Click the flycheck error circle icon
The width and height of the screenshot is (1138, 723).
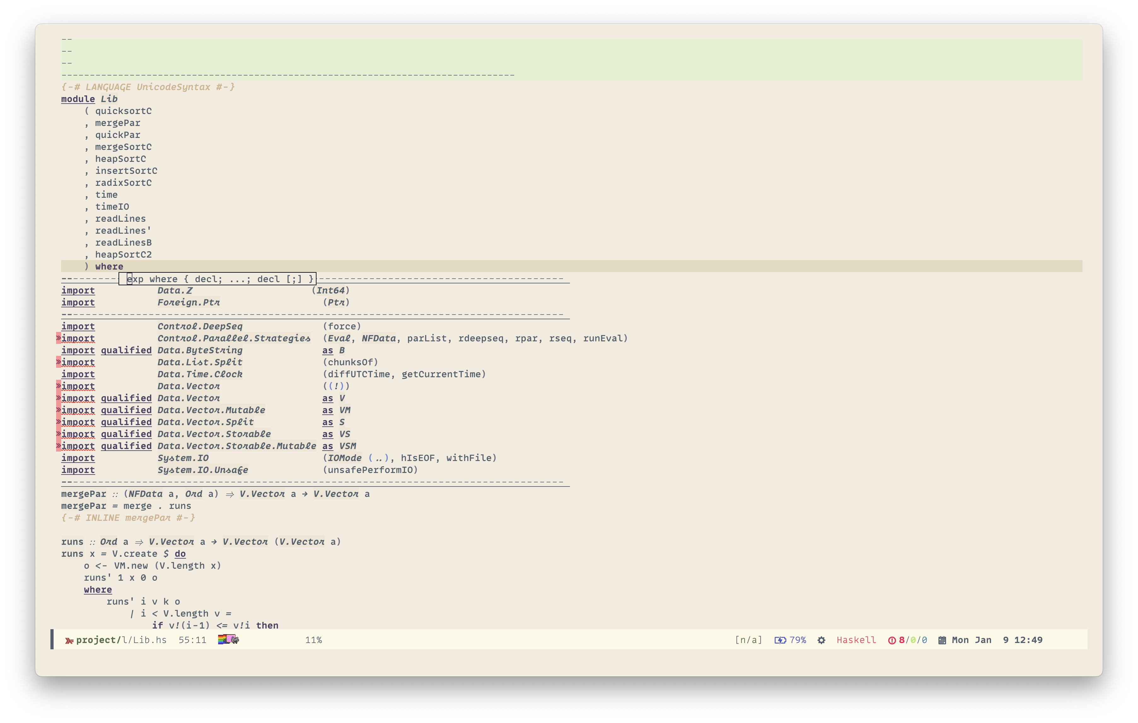(892, 640)
